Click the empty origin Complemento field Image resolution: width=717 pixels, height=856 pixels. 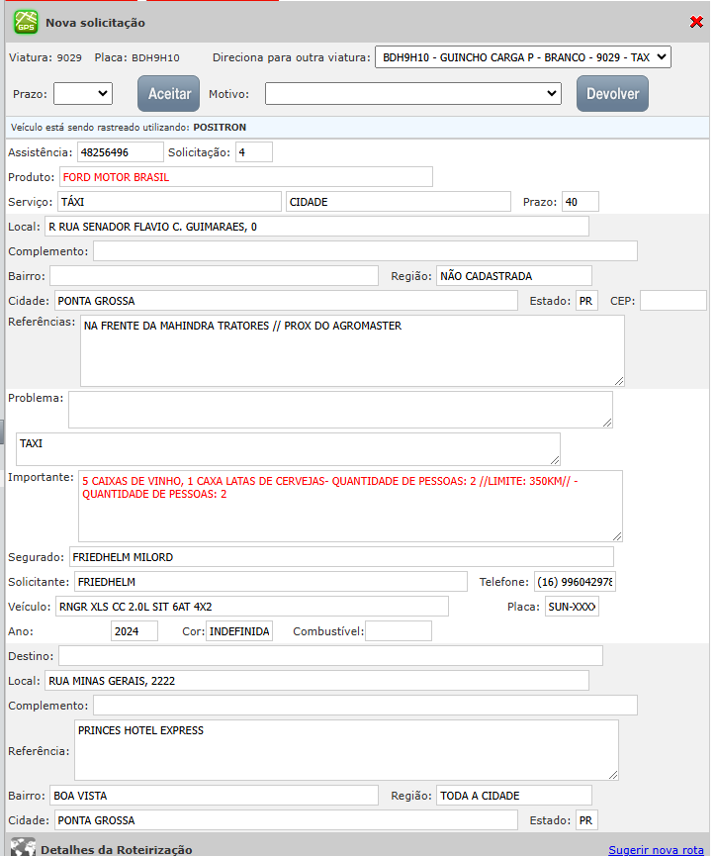[365, 250]
